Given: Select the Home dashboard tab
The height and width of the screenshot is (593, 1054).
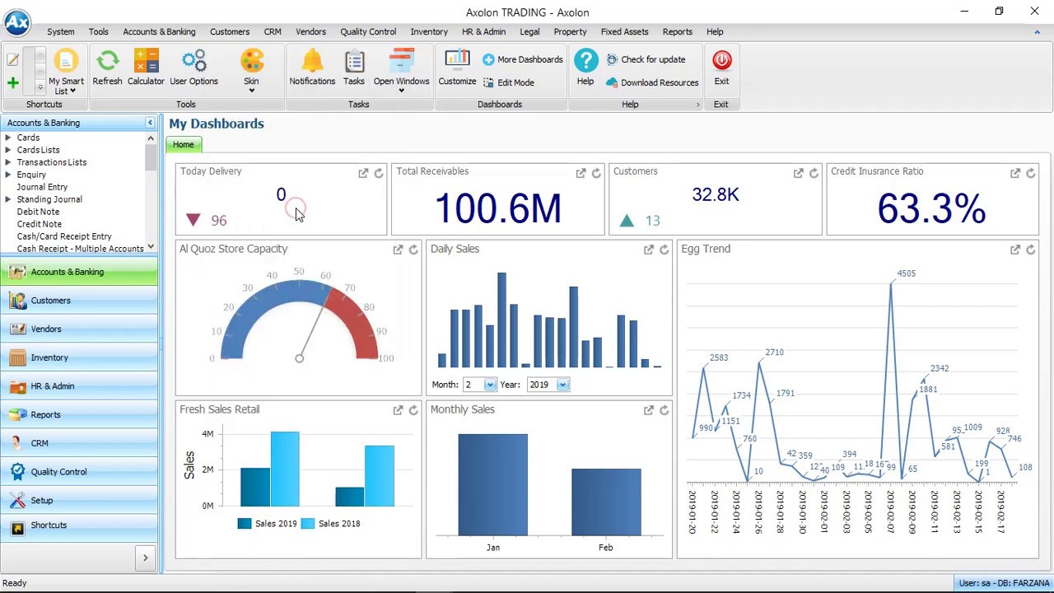Looking at the screenshot, I should 184,145.
